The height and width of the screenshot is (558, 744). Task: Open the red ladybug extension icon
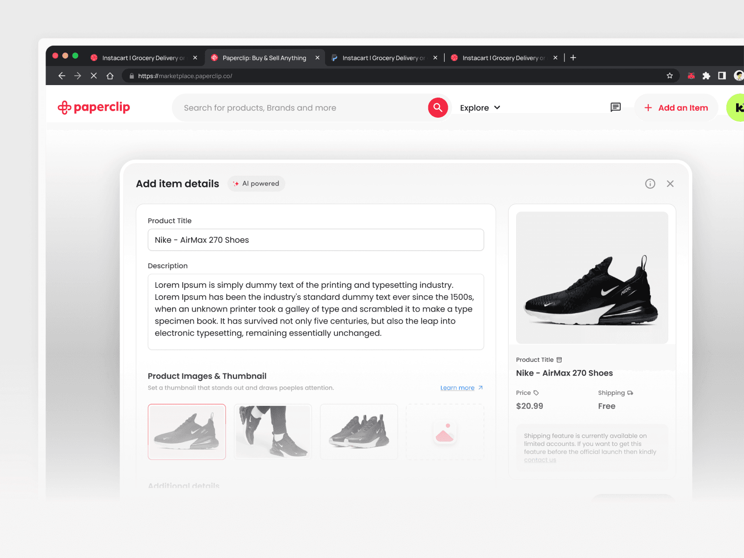click(x=691, y=76)
